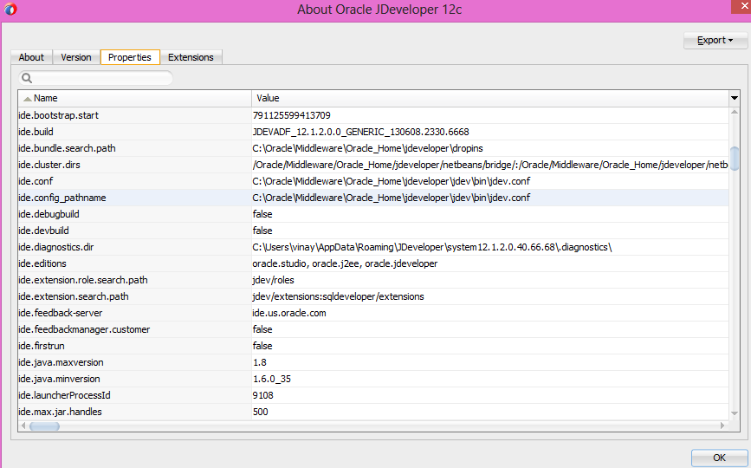751x468 pixels.
Task: Click the Name column sort arrow icon
Action: tap(28, 99)
